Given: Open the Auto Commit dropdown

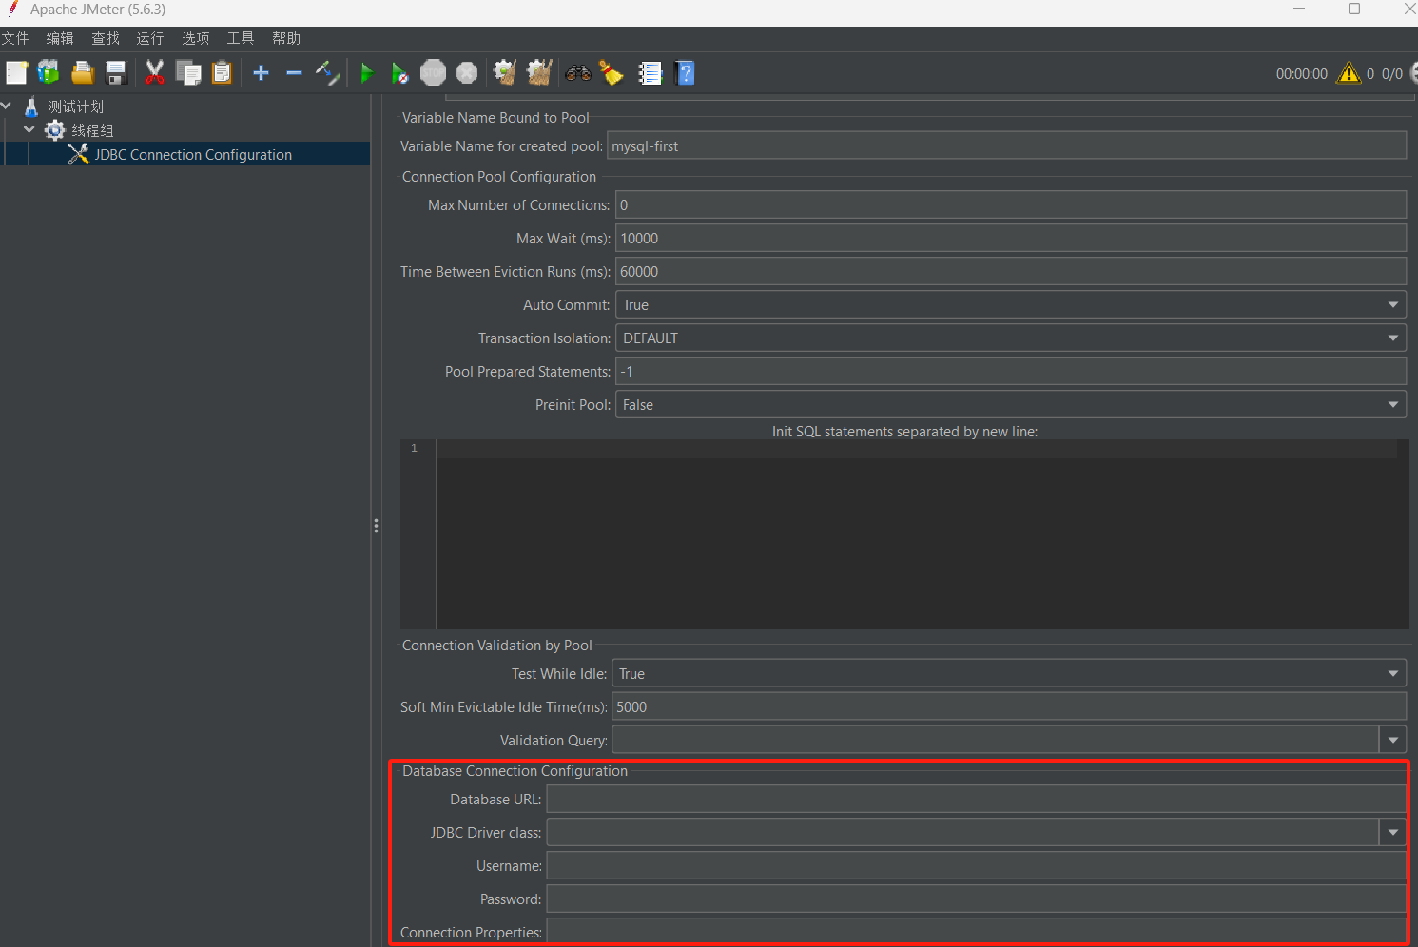Looking at the screenshot, I should 1011,305.
